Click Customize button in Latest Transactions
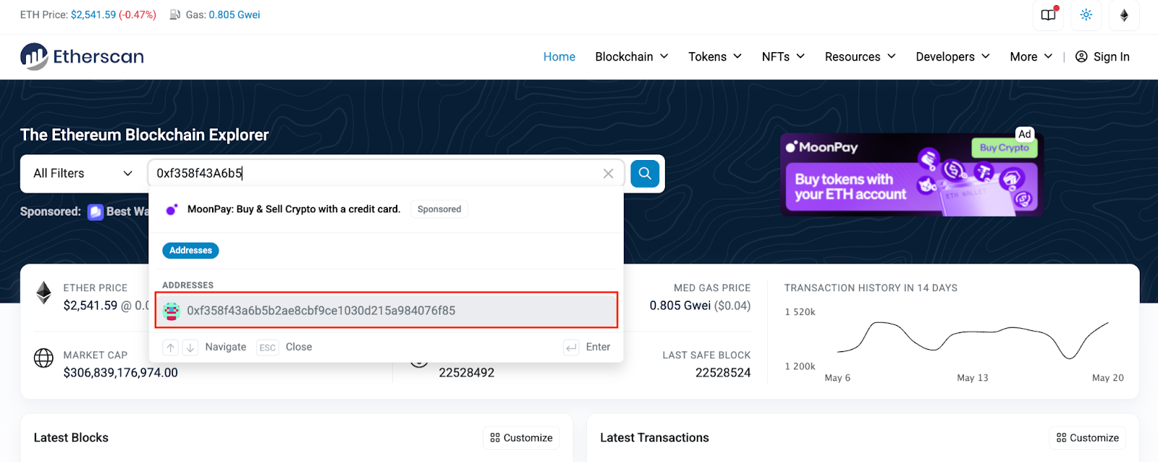Image resolution: width=1158 pixels, height=462 pixels. click(x=1088, y=438)
